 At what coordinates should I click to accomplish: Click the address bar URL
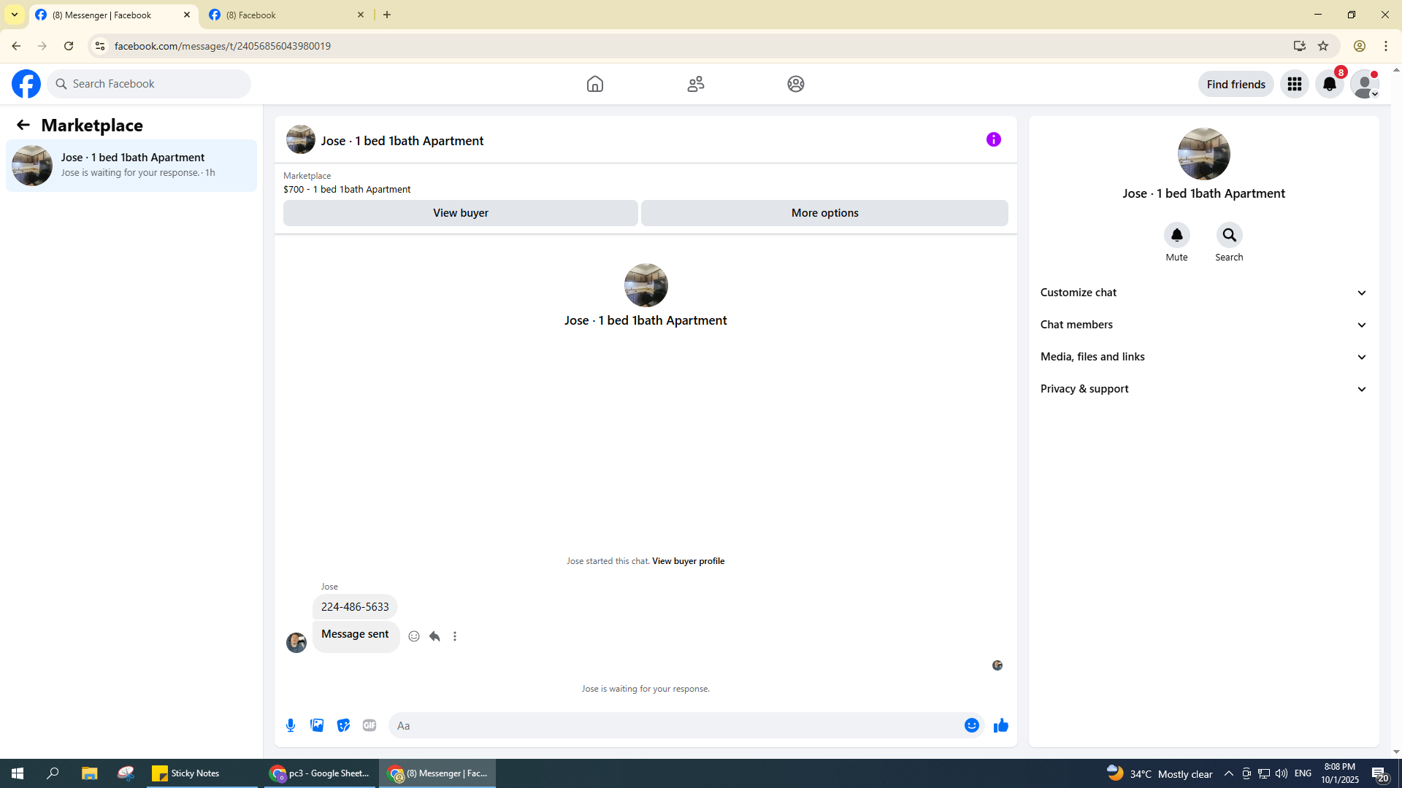click(223, 46)
